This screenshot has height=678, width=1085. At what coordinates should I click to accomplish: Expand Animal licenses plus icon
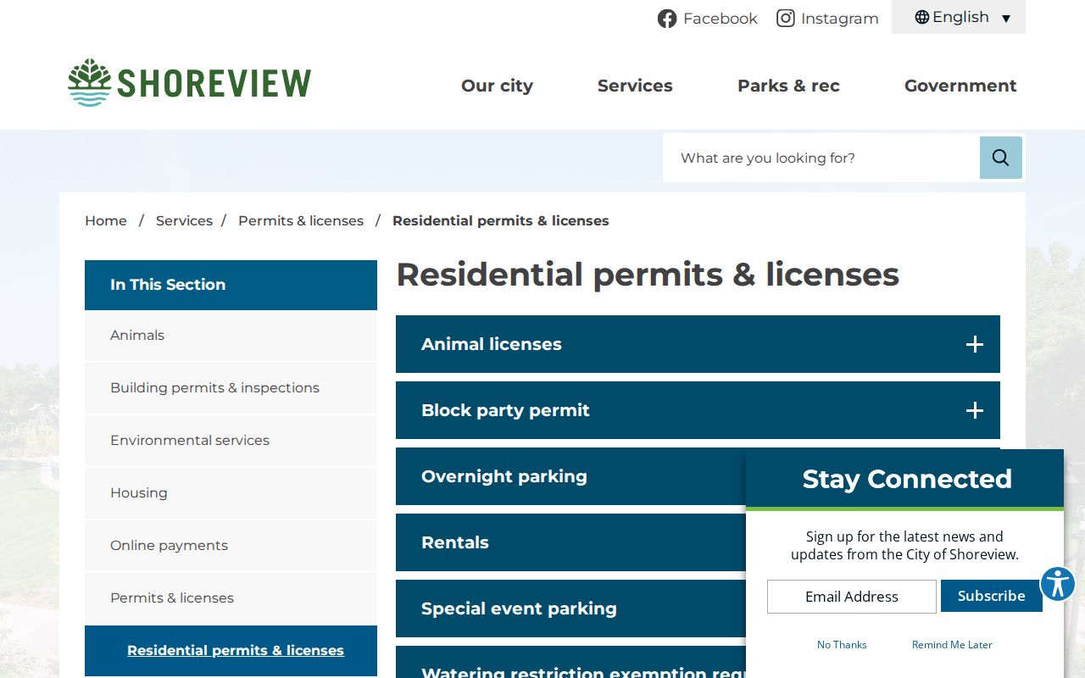point(975,344)
